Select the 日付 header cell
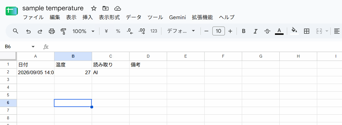 coord(36,65)
